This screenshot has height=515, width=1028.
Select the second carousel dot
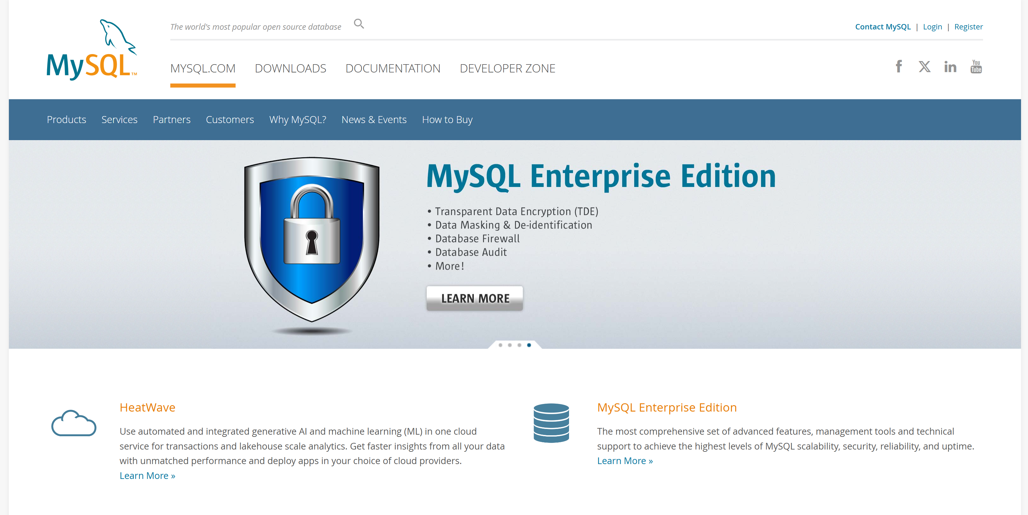coord(510,346)
